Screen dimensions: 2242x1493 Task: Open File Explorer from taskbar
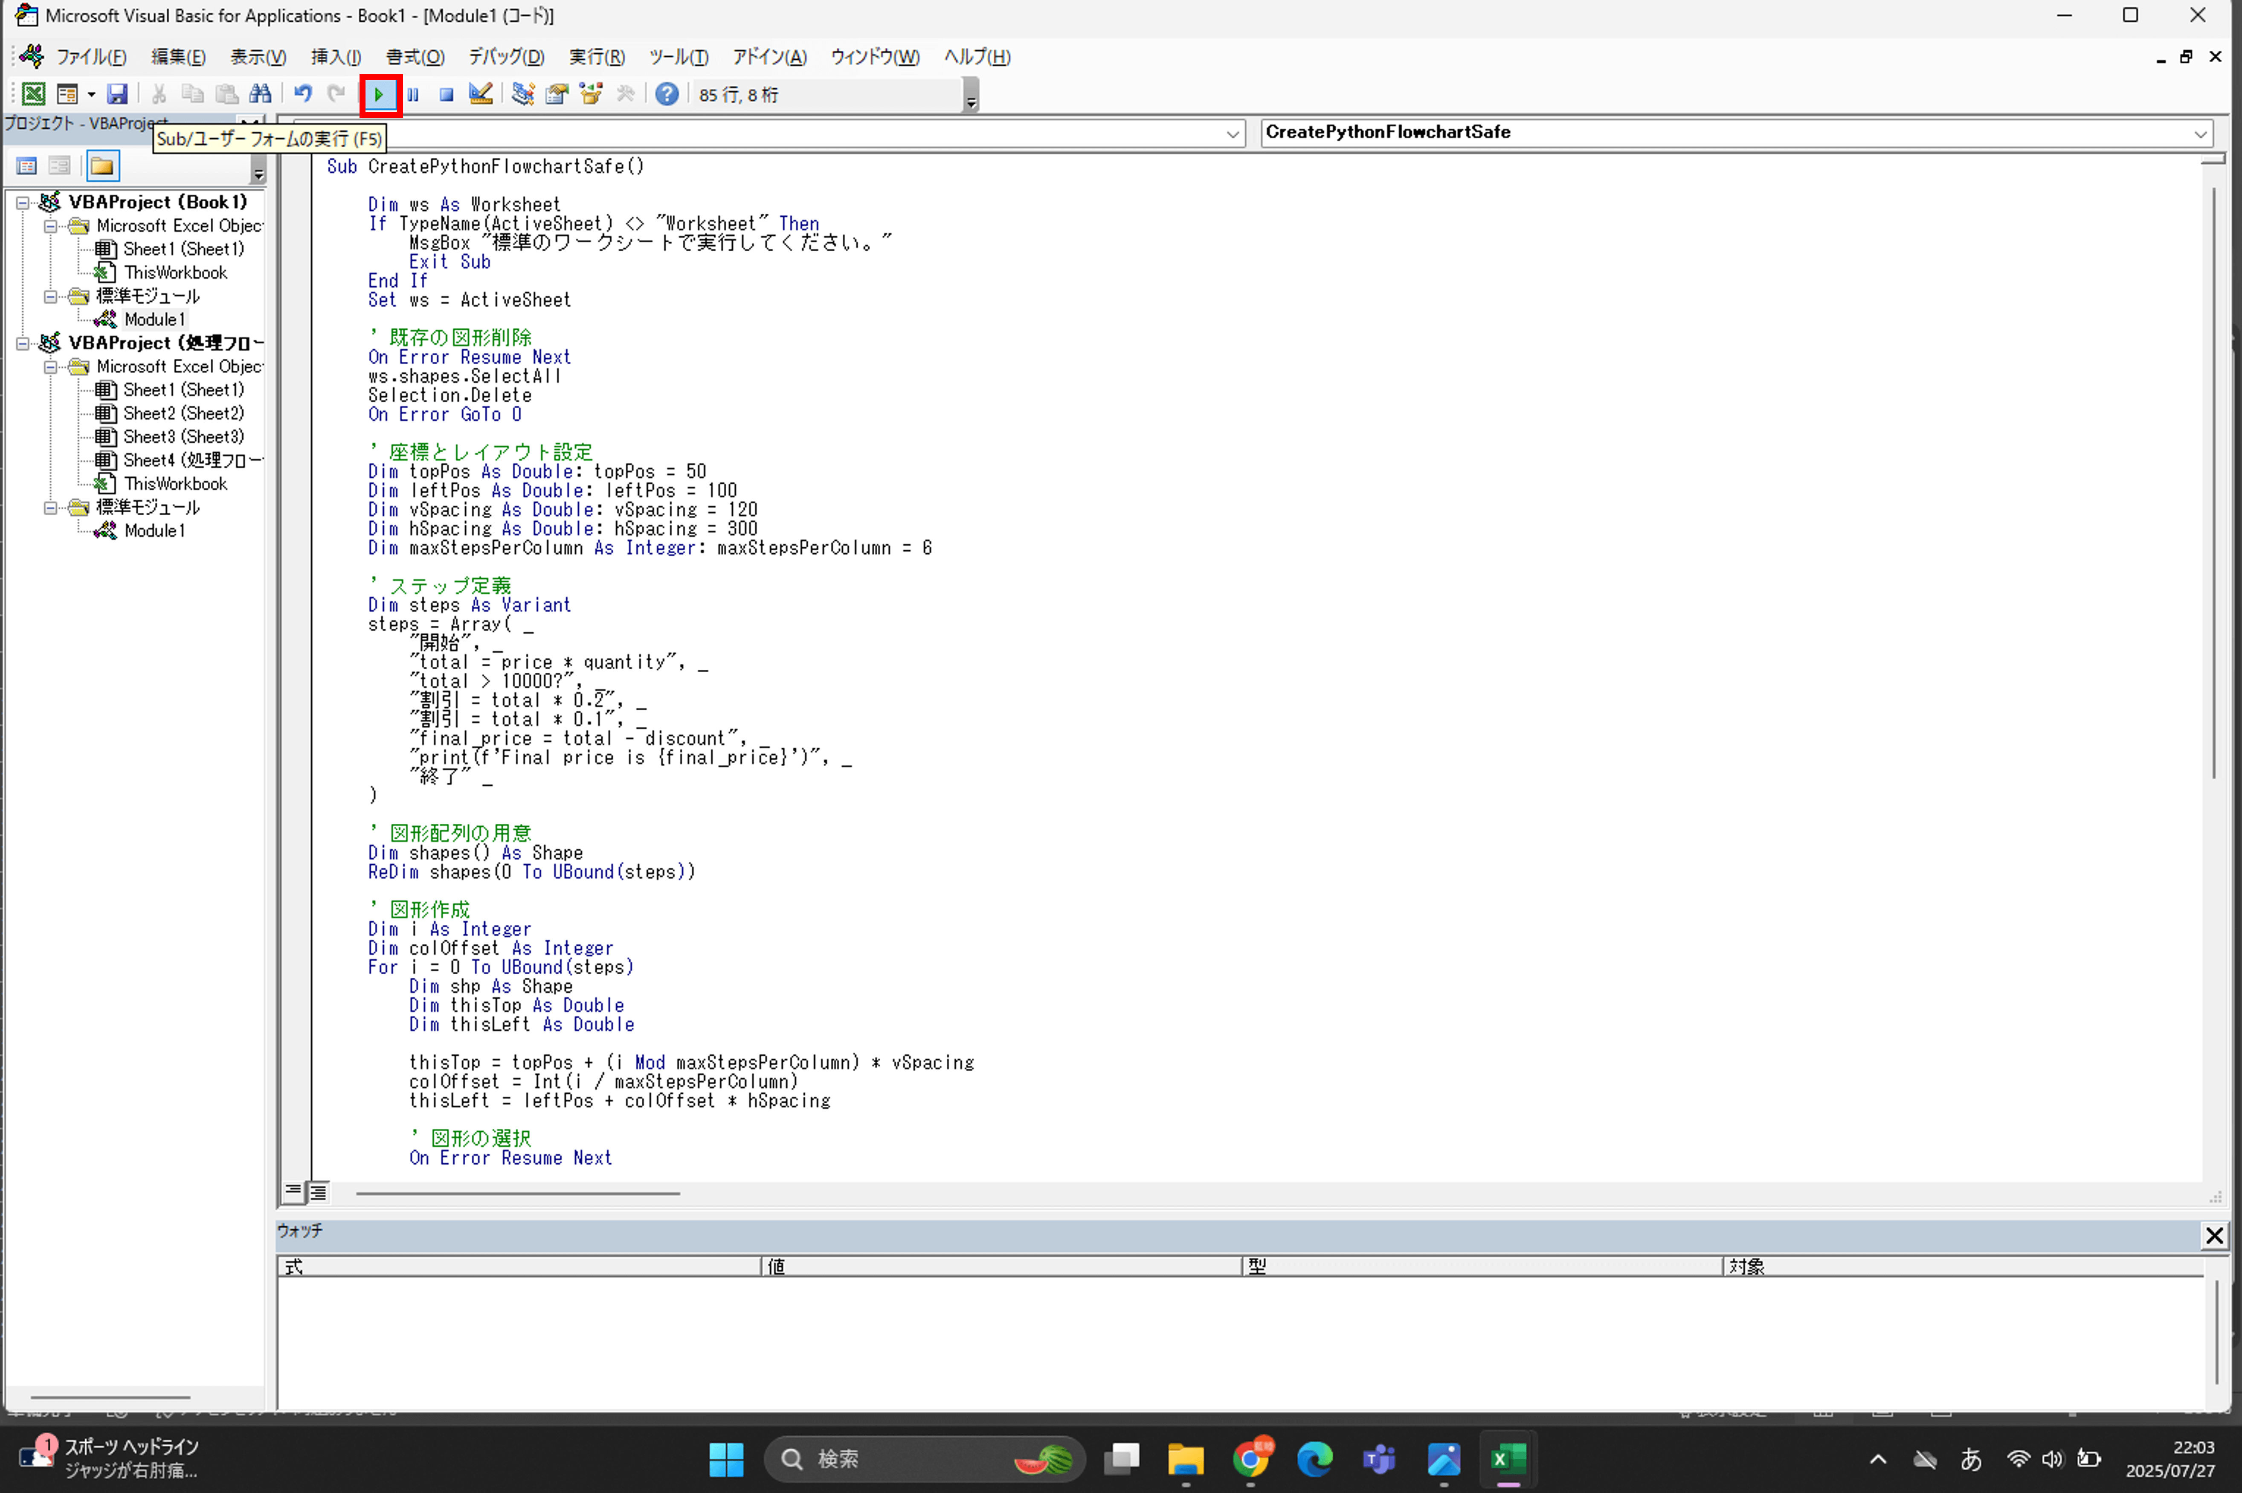point(1186,1459)
